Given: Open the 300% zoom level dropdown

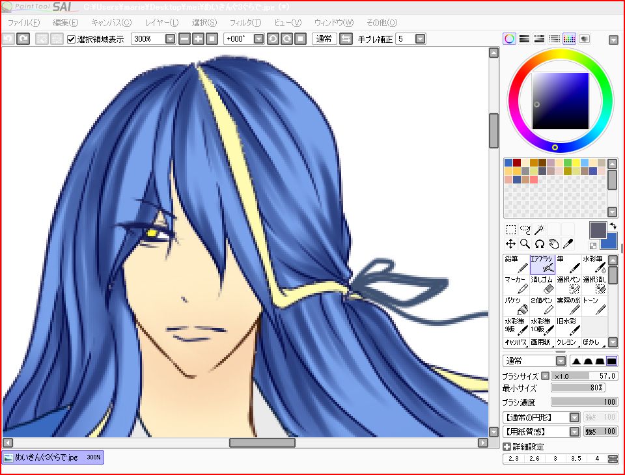Looking at the screenshot, I should [x=170, y=38].
